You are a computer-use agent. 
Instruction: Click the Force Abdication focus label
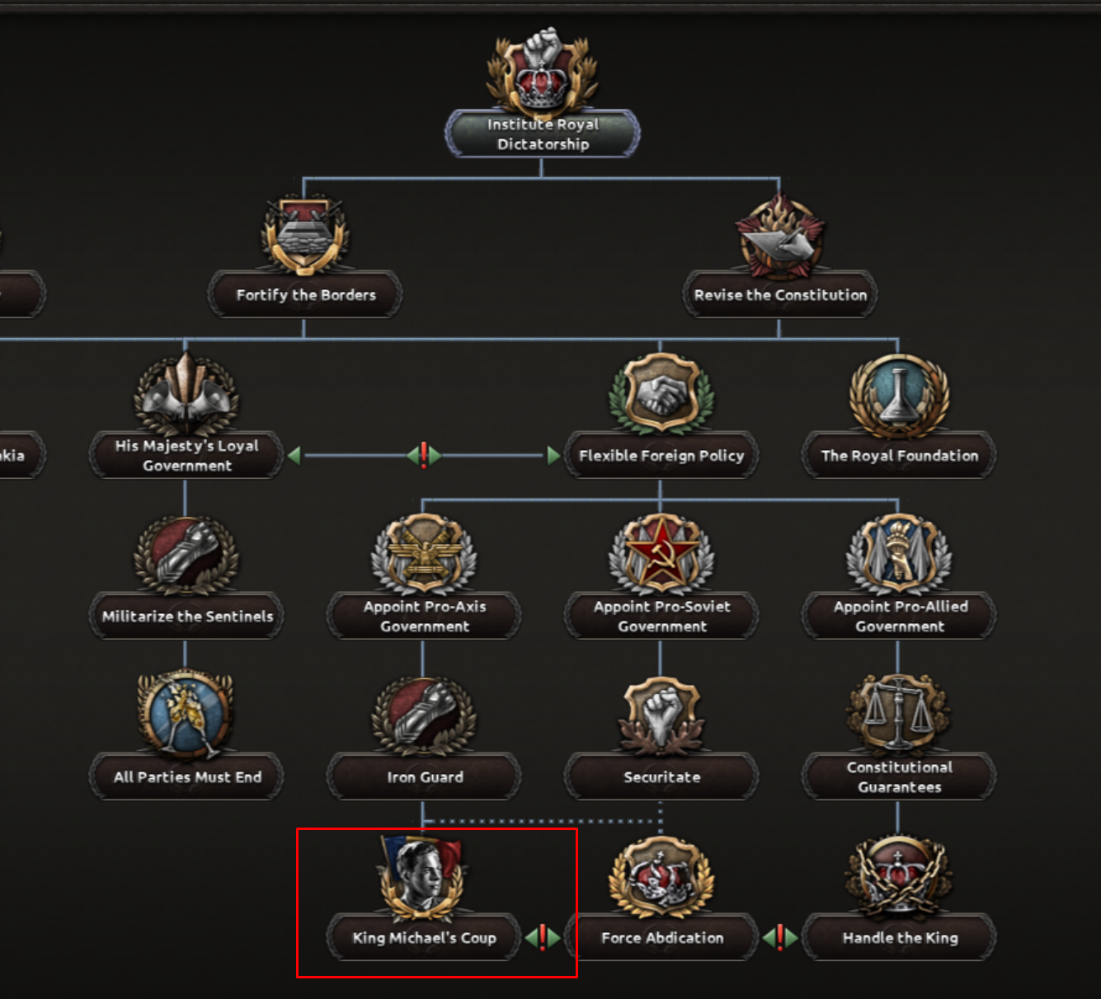coord(661,937)
